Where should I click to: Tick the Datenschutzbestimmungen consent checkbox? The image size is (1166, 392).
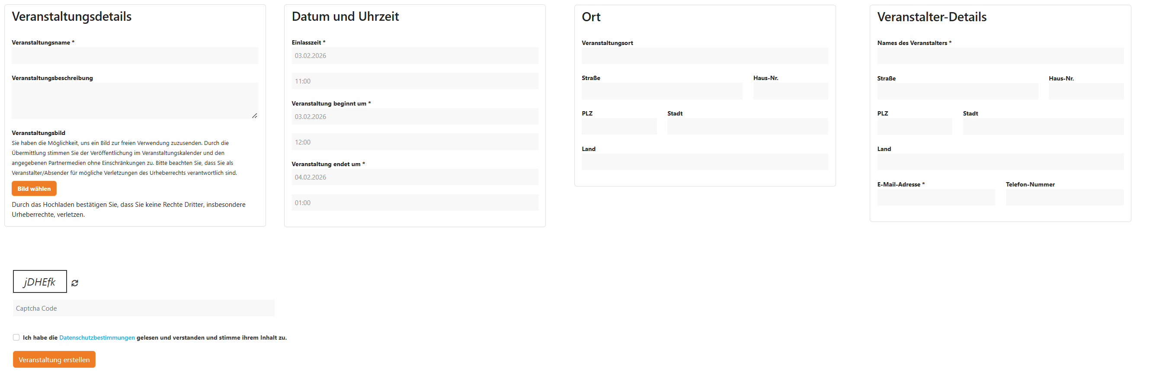(16, 337)
